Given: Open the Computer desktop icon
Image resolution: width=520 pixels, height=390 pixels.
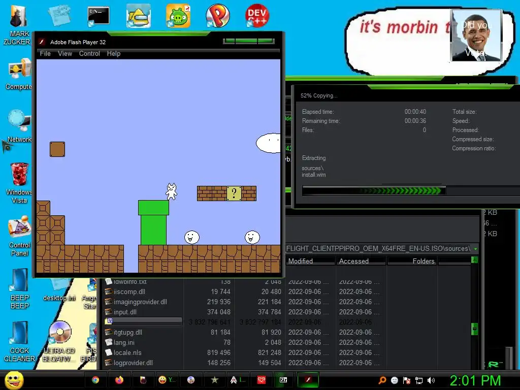Looking at the screenshot, I should coord(19,74).
